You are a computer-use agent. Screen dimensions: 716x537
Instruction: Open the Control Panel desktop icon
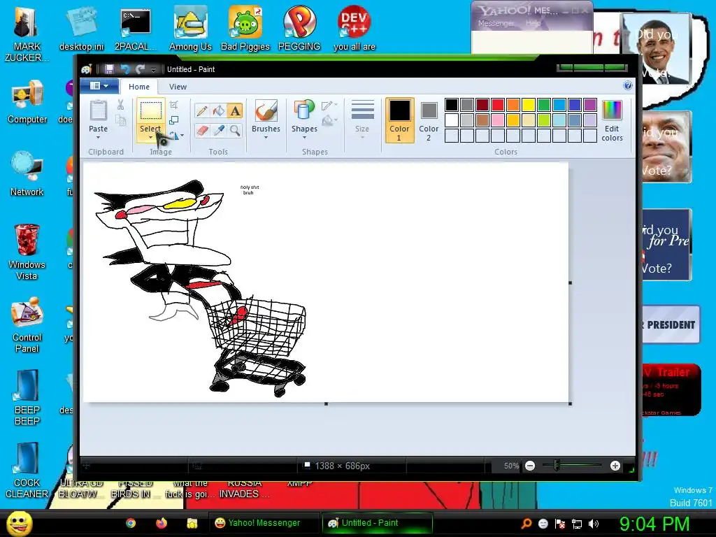[x=27, y=324]
